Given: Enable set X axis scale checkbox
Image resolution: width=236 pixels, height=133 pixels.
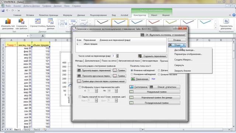Looking at the screenshot, I should (80, 97).
